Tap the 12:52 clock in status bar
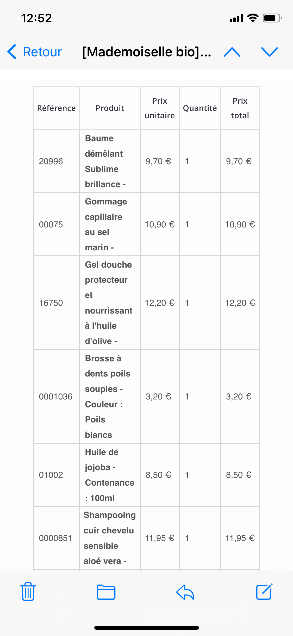The height and width of the screenshot is (636, 293). pos(36,18)
